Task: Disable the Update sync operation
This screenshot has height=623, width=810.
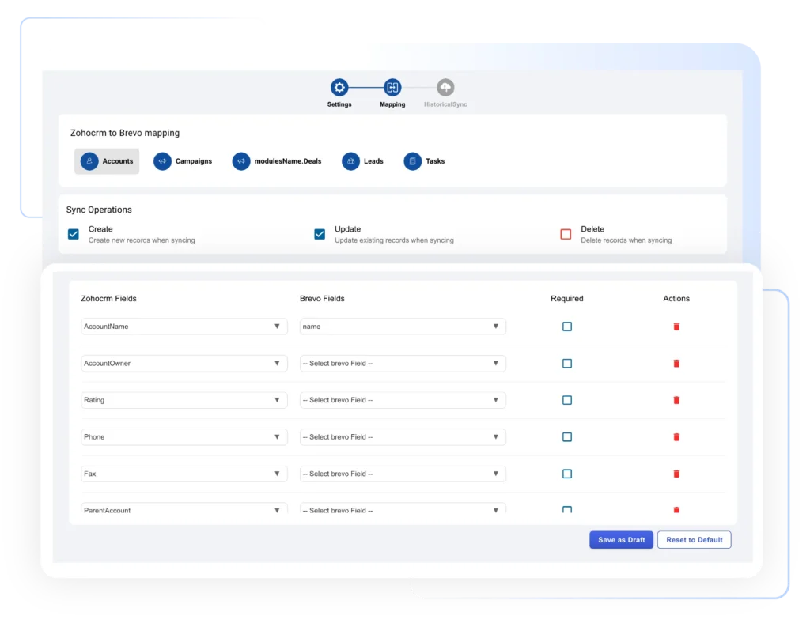Action: coord(320,234)
